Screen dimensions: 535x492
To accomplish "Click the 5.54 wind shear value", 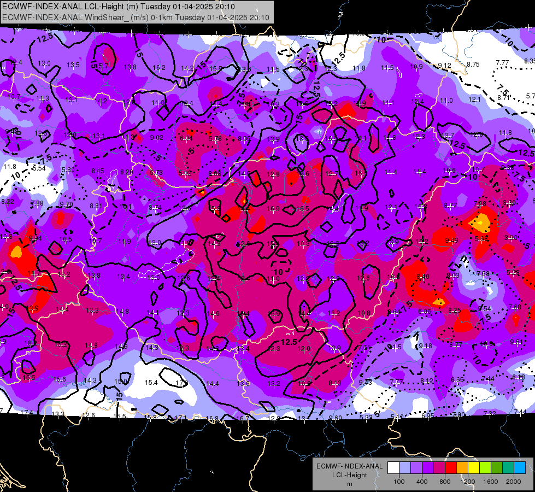I will point(39,168).
